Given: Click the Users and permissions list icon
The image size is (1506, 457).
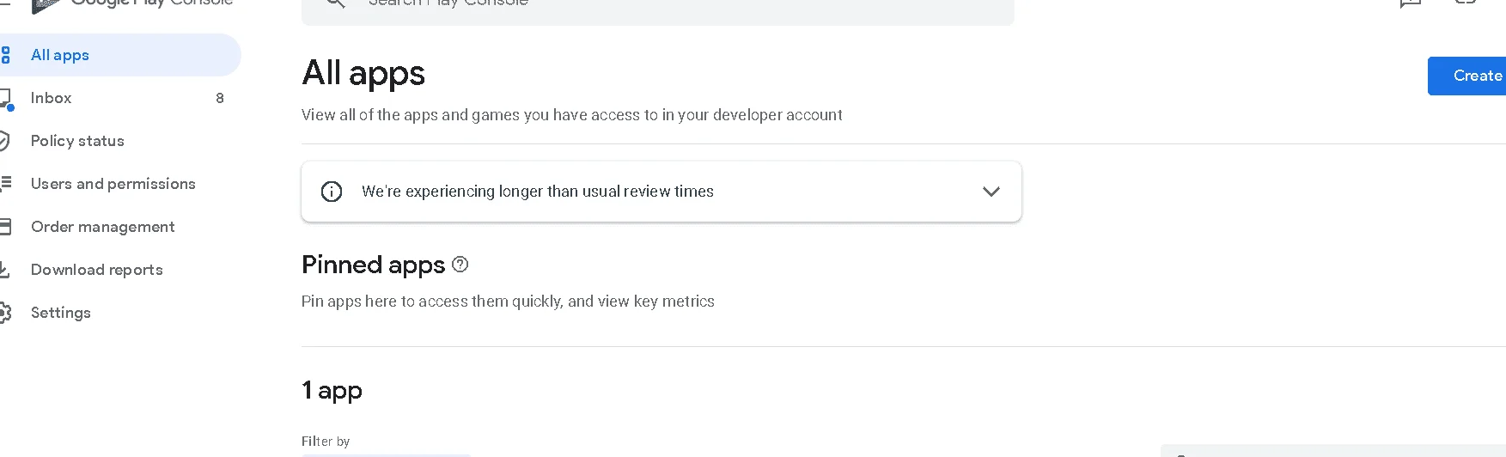Looking at the screenshot, I should point(5,183).
